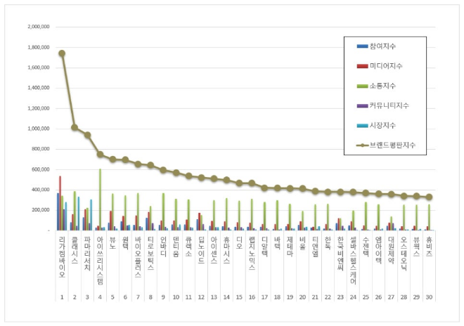Click the 2,000,000 y-axis value
The image size is (464, 326).
click(x=37, y=27)
